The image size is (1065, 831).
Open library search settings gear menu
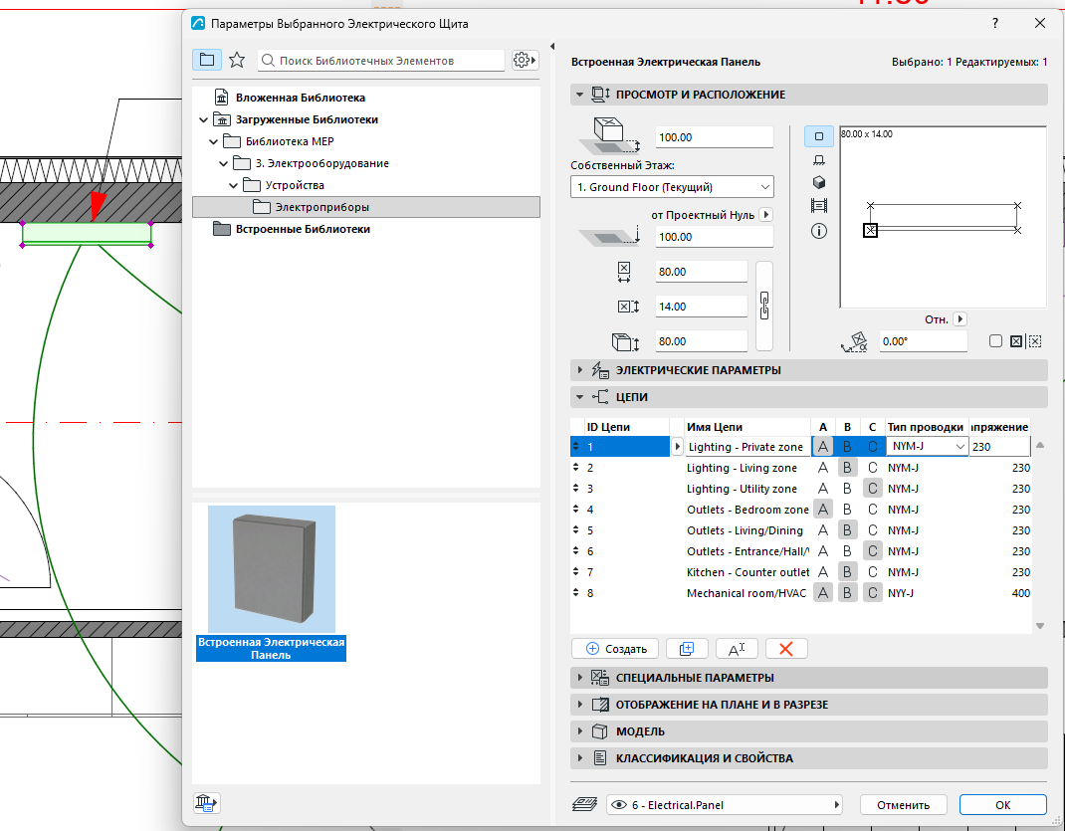click(x=525, y=60)
